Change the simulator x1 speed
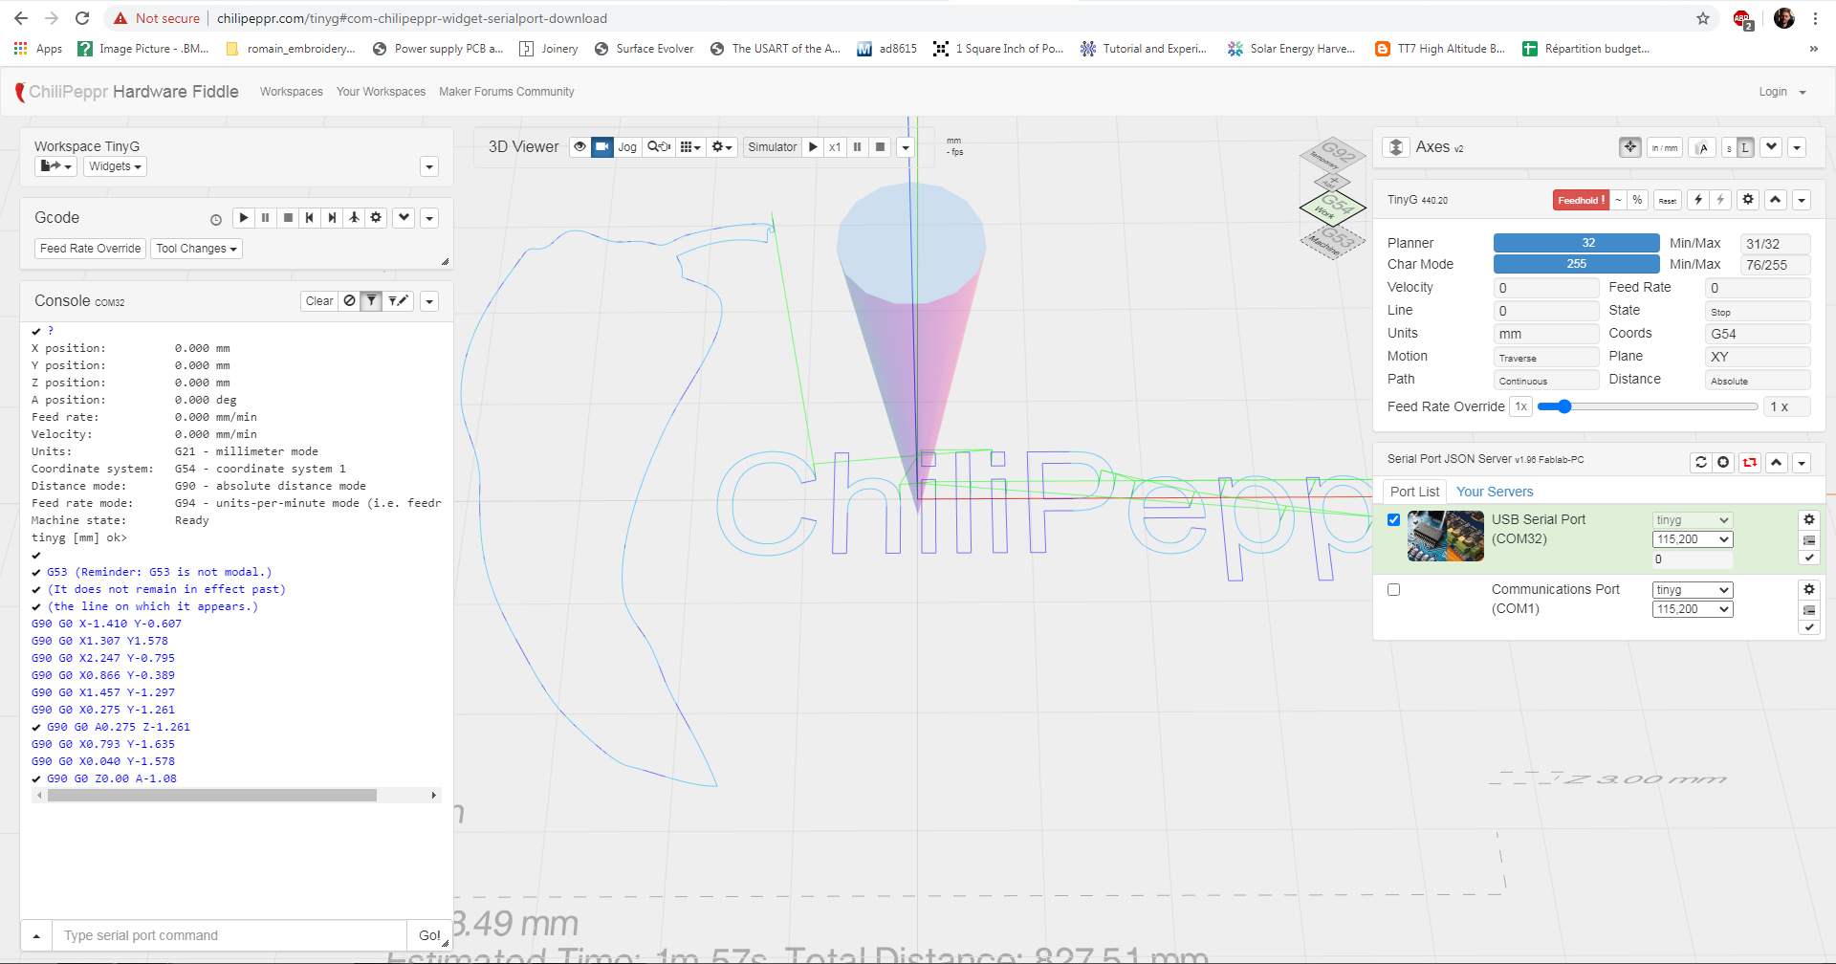Screen dimensions: 1836x964 click(x=835, y=147)
